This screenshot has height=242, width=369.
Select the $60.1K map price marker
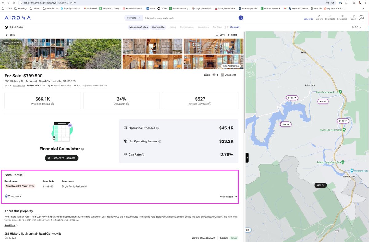[x=323, y=101]
